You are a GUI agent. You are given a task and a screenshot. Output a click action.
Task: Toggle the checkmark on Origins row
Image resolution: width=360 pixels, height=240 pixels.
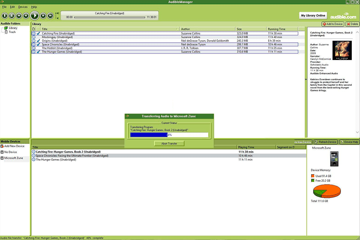point(38,41)
